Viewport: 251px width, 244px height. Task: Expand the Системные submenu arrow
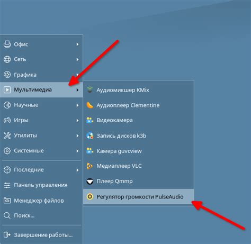click(x=77, y=151)
